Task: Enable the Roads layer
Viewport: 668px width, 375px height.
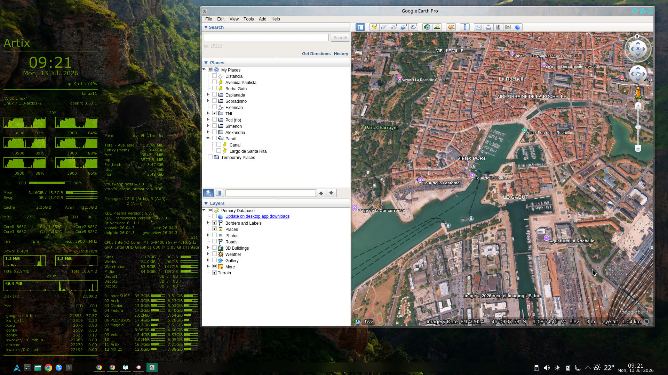Action: [x=214, y=242]
